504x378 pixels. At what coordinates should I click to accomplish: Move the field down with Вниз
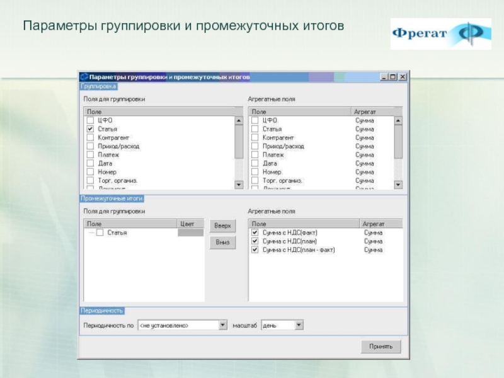[222, 243]
